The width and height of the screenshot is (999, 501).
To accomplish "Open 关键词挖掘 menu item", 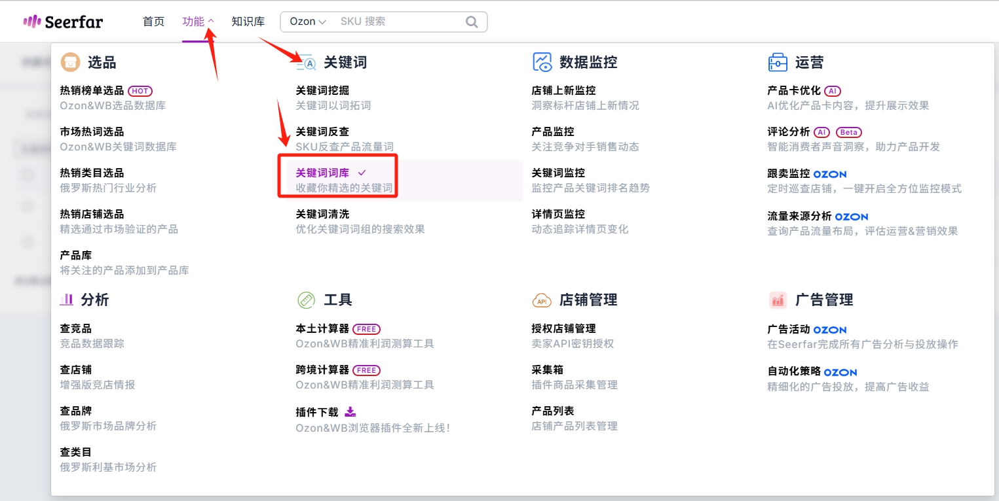I will coord(322,90).
